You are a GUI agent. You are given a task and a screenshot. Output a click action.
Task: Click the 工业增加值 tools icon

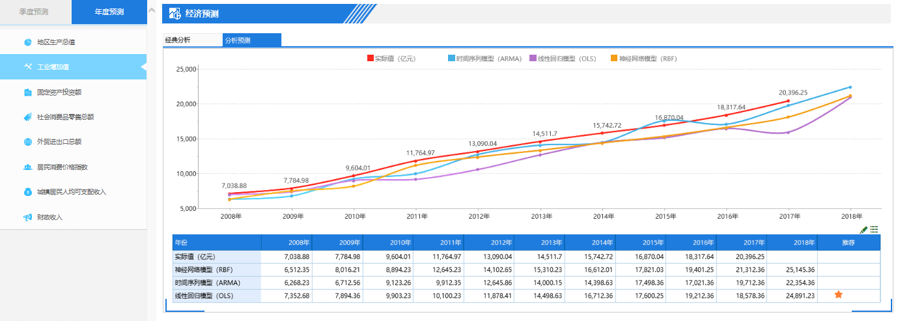click(x=28, y=66)
